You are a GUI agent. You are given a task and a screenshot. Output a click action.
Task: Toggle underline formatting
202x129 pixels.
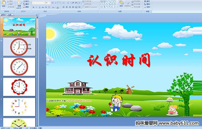[x=39, y=7]
